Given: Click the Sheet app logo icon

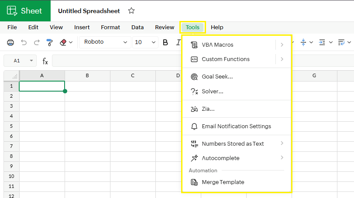Looking at the screenshot, I should (12, 10).
